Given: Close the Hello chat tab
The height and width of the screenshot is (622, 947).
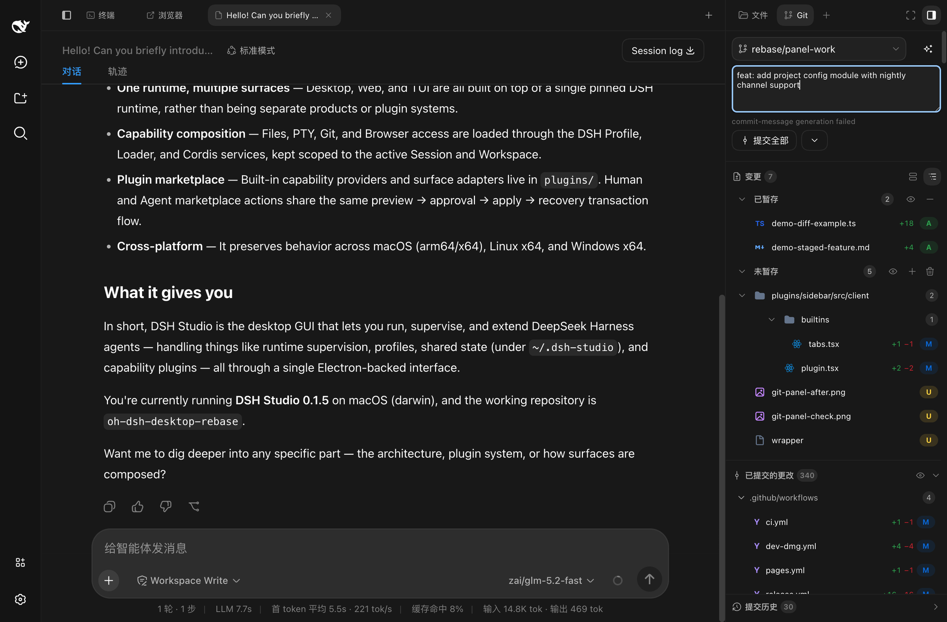Looking at the screenshot, I should (x=329, y=15).
